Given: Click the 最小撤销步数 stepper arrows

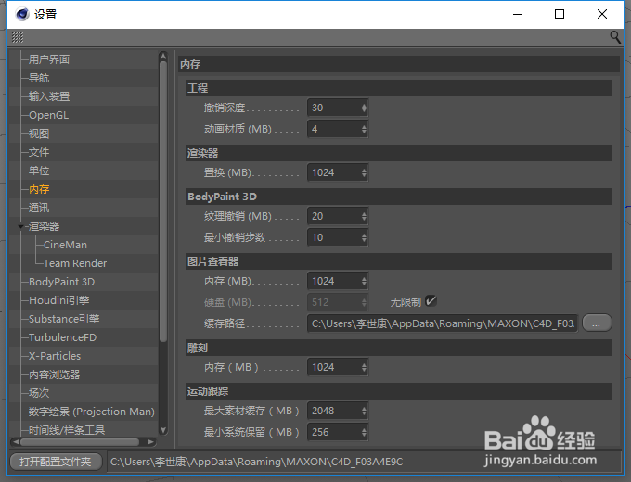Looking at the screenshot, I should point(364,237).
